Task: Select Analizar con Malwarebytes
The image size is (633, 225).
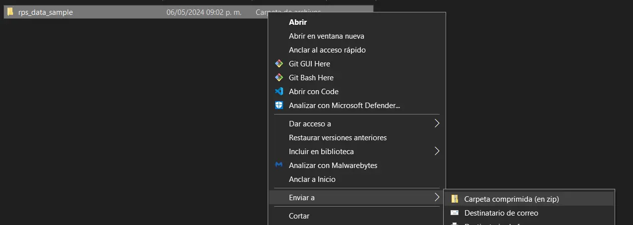Action: point(333,165)
